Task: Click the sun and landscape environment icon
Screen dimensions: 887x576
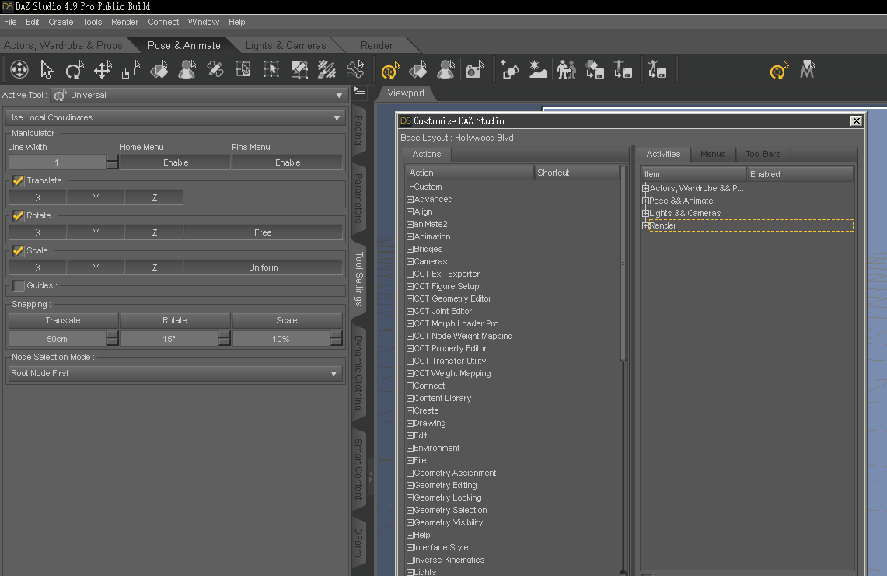Action: 538,71
